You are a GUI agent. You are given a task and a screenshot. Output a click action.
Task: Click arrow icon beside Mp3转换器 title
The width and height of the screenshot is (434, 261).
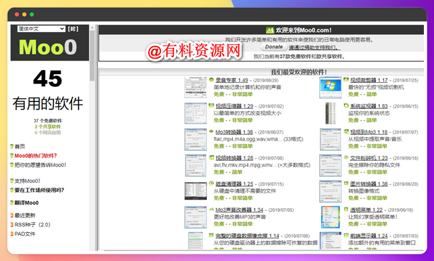(212, 132)
